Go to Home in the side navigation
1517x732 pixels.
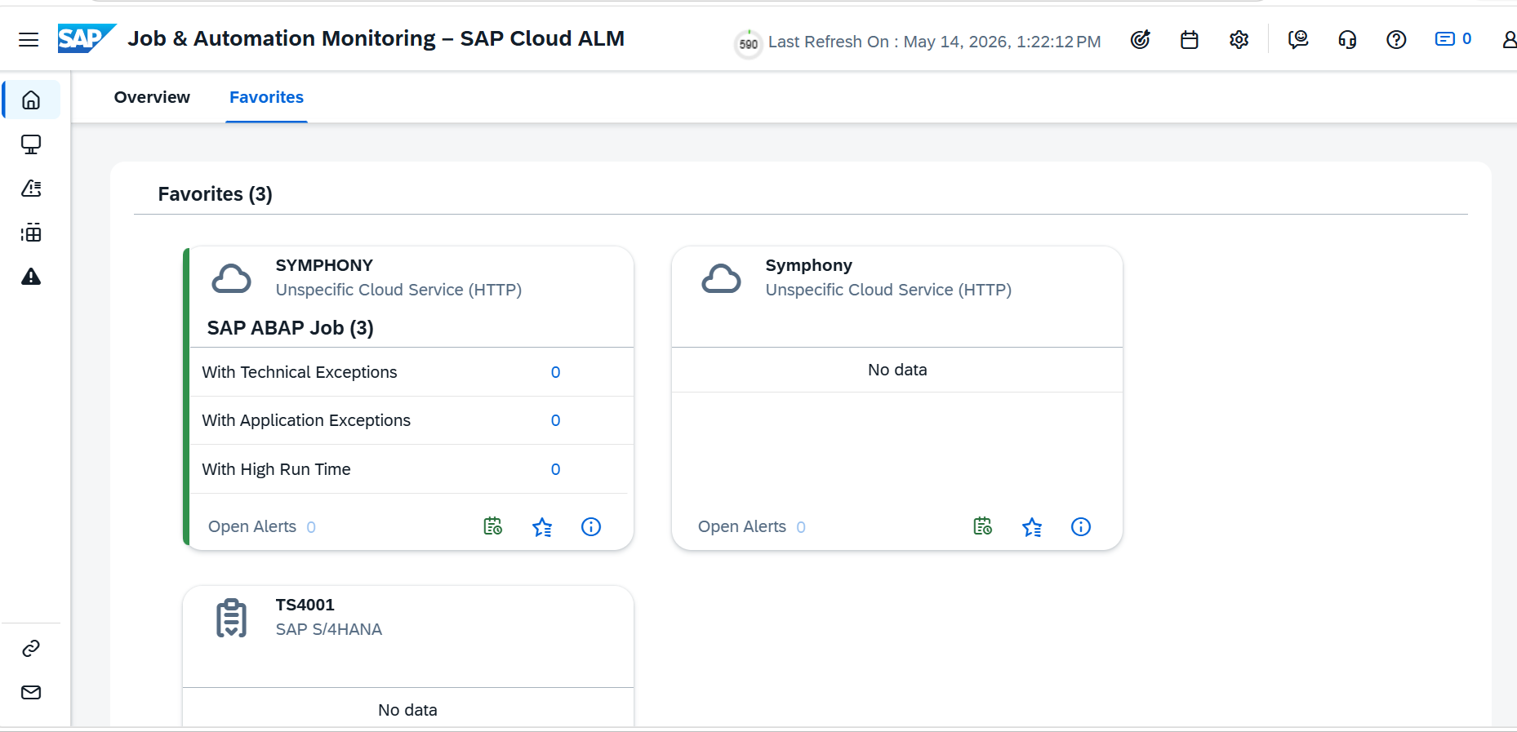(x=31, y=100)
